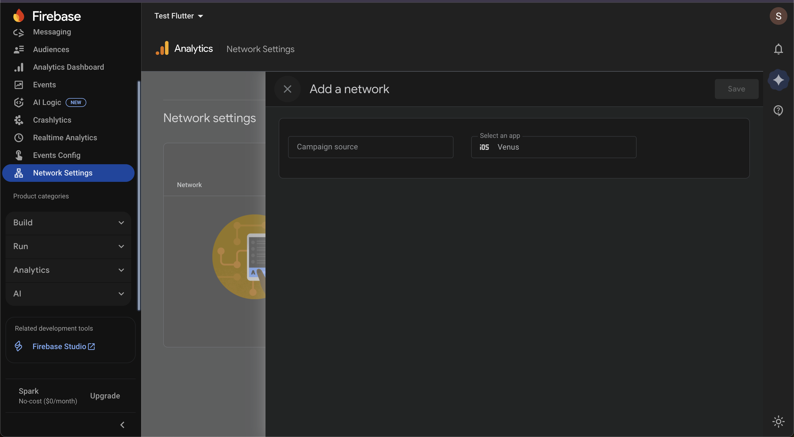Collapse sidebar with the left chevron
794x437 pixels.
[122, 425]
